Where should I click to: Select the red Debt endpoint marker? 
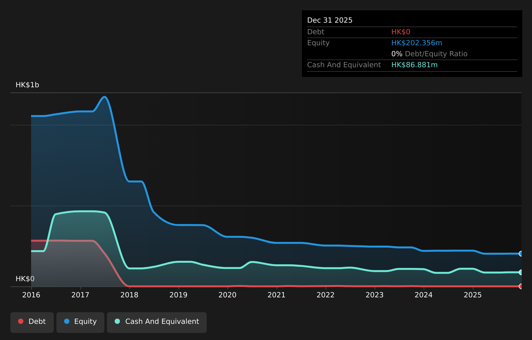[521, 286]
